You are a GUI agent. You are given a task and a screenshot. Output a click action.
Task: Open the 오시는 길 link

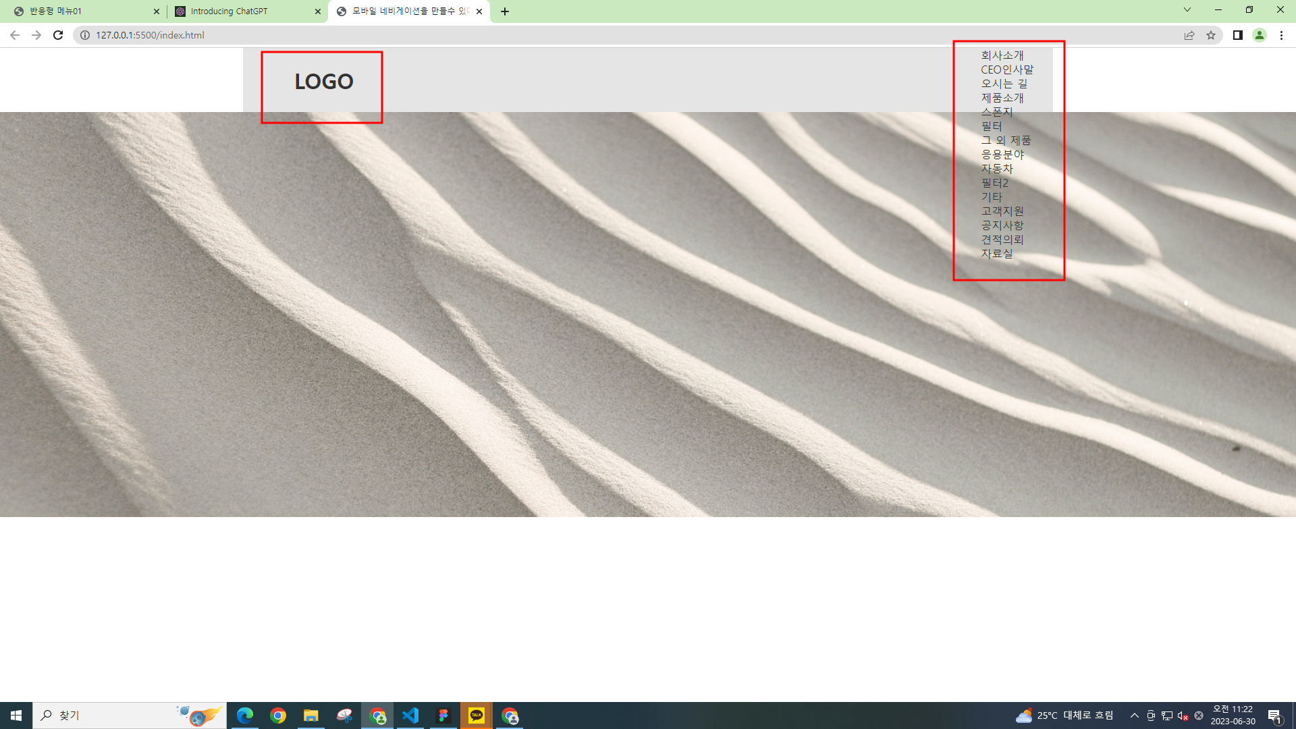pyautogui.click(x=1004, y=84)
